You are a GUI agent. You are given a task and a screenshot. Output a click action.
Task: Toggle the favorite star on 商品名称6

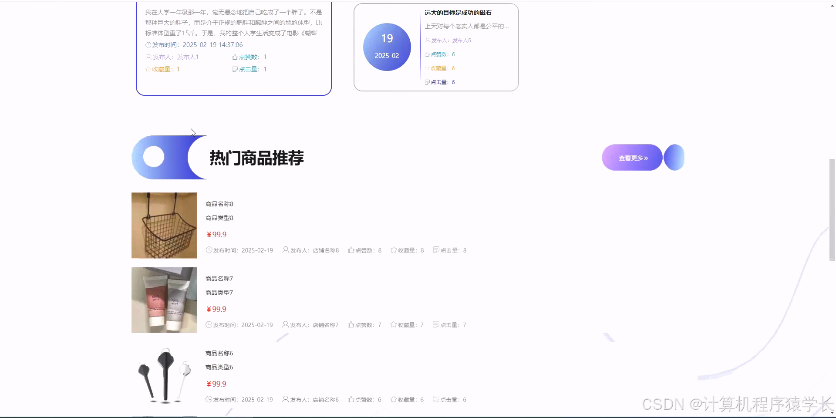tap(394, 399)
